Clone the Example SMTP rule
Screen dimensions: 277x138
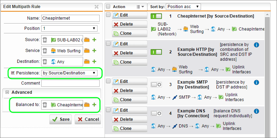(129, 100)
